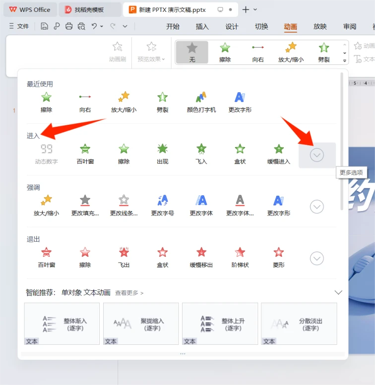Apply the 颜色打字机 recent animation
The image size is (375, 385).
coord(201,101)
